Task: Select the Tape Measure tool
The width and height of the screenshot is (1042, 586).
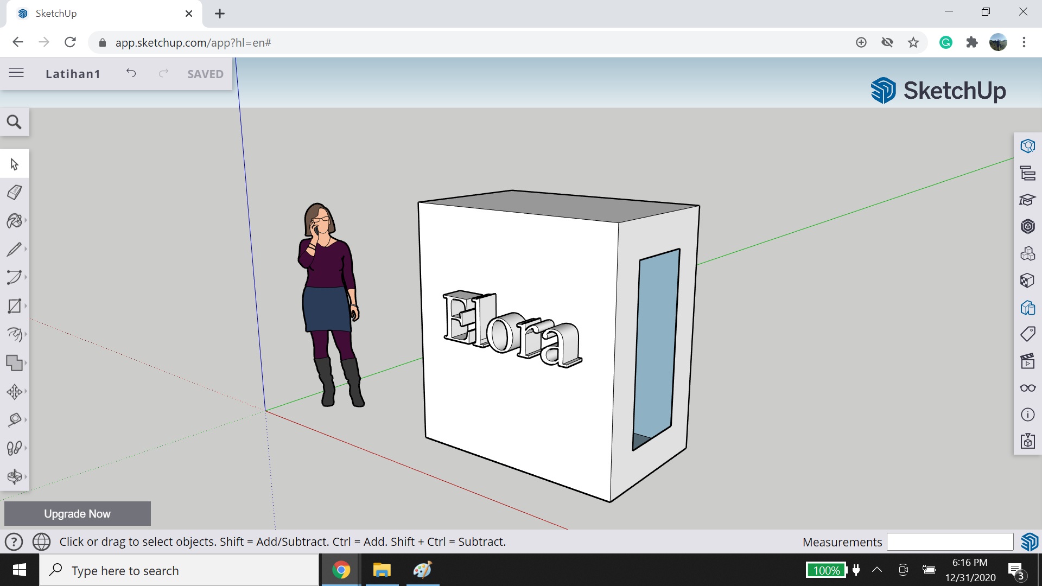Action: pyautogui.click(x=14, y=419)
